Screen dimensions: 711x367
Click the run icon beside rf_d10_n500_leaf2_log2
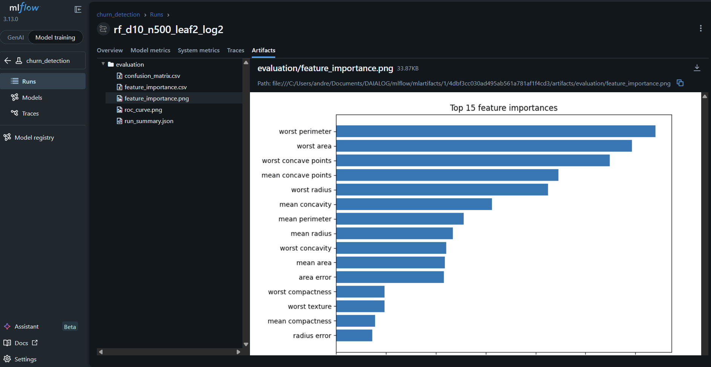pos(103,29)
